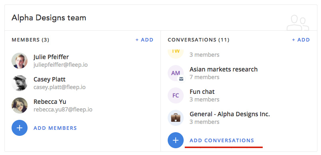Click the CONVERSATIONS (11) heading
The height and width of the screenshot is (155, 321).
pyautogui.click(x=198, y=40)
